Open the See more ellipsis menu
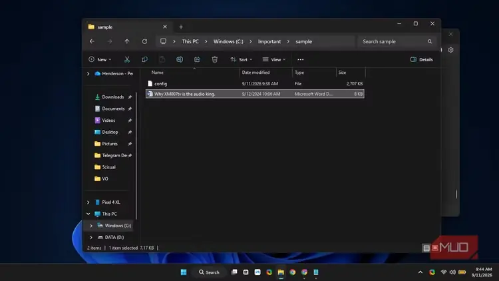 301,59
